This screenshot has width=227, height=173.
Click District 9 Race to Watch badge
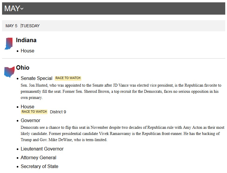tap(34, 112)
